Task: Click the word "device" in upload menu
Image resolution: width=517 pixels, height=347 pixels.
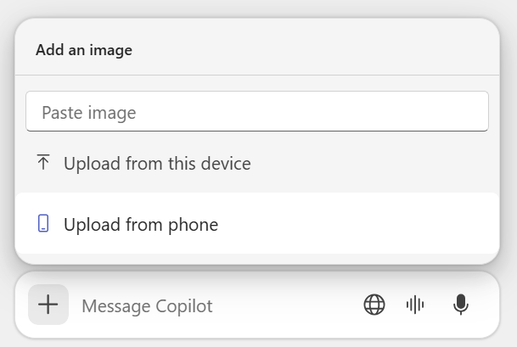Action: (x=224, y=163)
